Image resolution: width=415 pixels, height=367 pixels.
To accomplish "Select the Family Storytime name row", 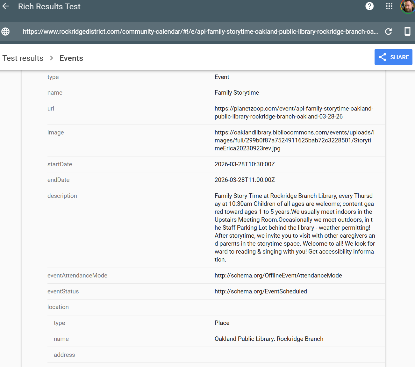I will pos(237,92).
